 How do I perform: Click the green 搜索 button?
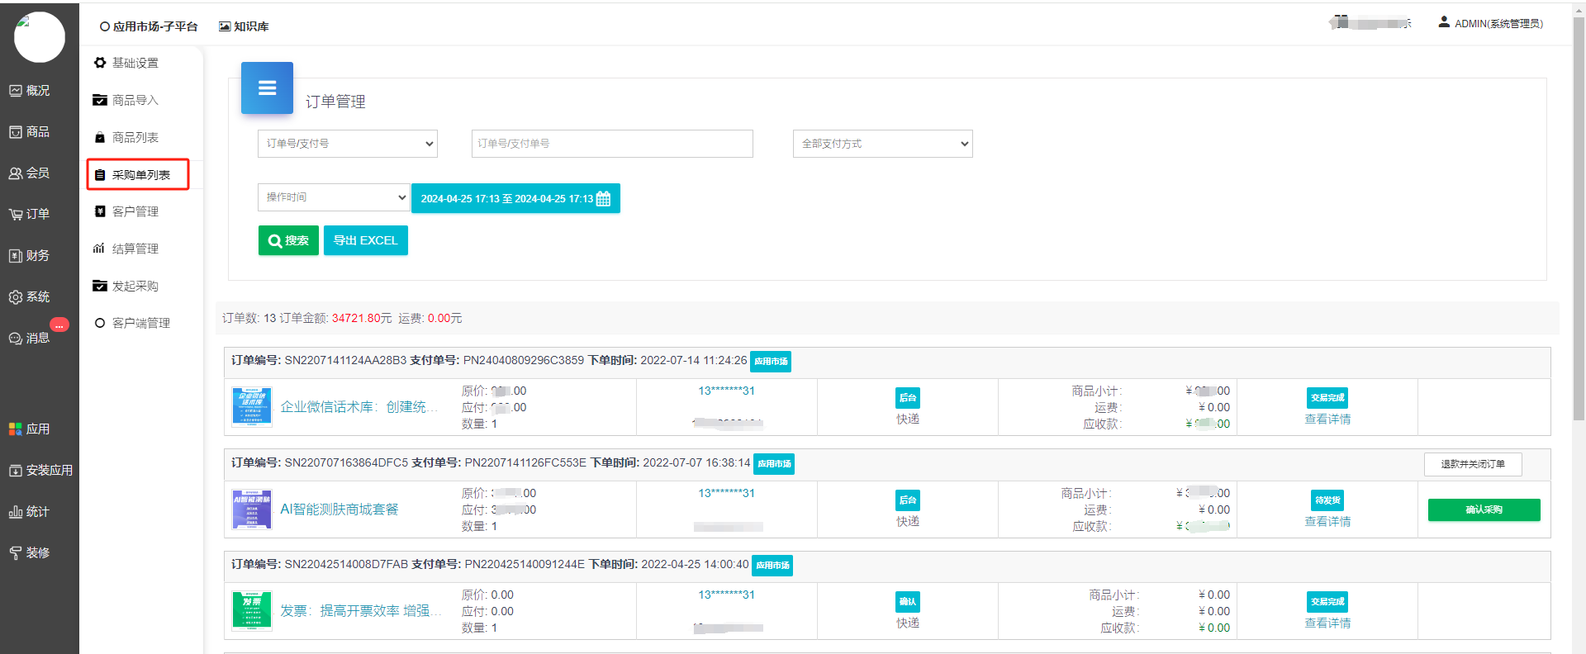(288, 240)
